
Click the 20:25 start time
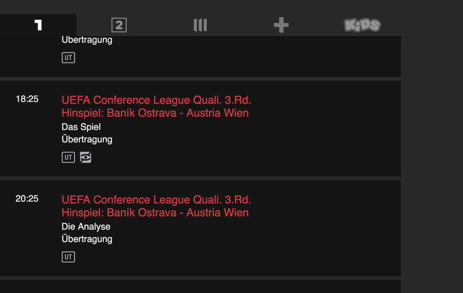click(27, 199)
